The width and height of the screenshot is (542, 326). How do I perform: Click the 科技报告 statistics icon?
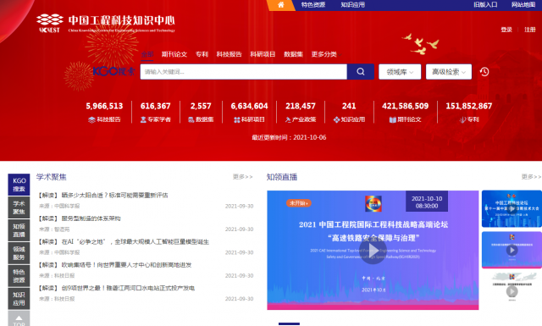91,119
